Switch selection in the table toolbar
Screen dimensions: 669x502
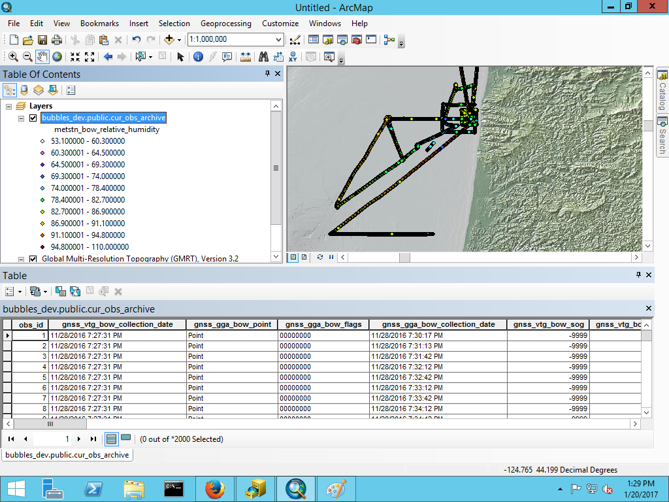point(75,292)
